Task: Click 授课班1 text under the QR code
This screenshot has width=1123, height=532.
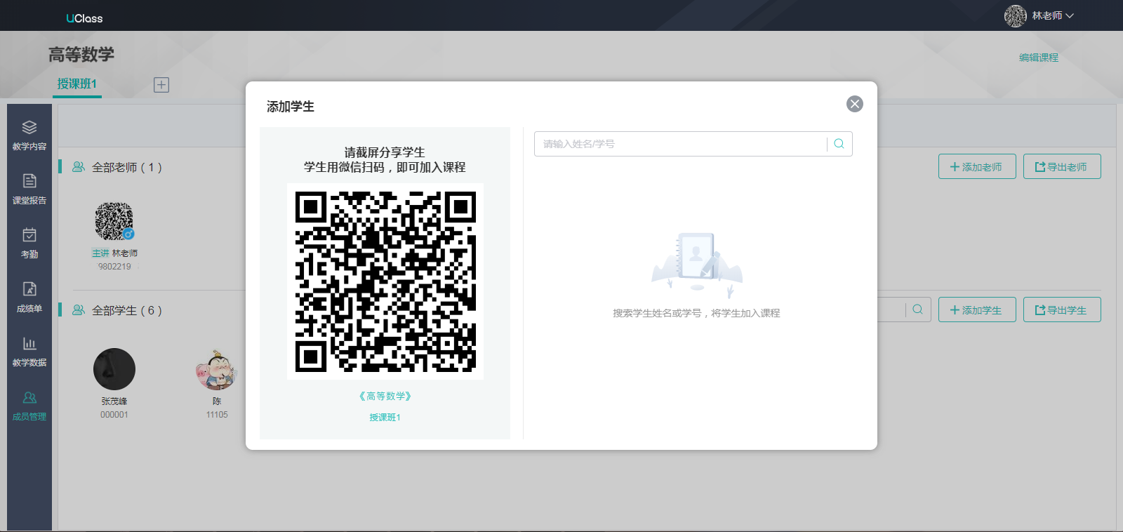Action: pos(385,417)
